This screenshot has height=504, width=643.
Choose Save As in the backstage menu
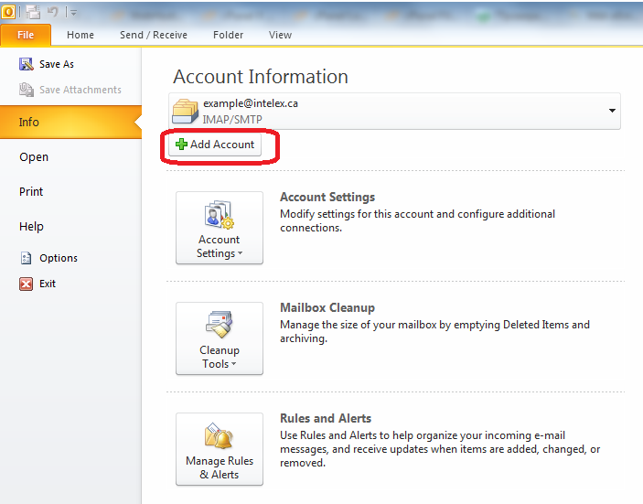tap(57, 64)
